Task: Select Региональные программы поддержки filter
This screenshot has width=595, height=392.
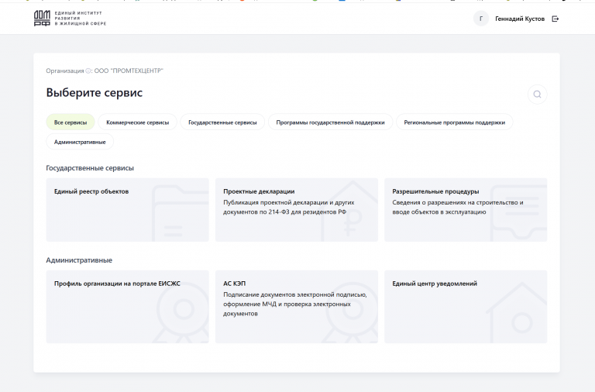Action: [454, 122]
